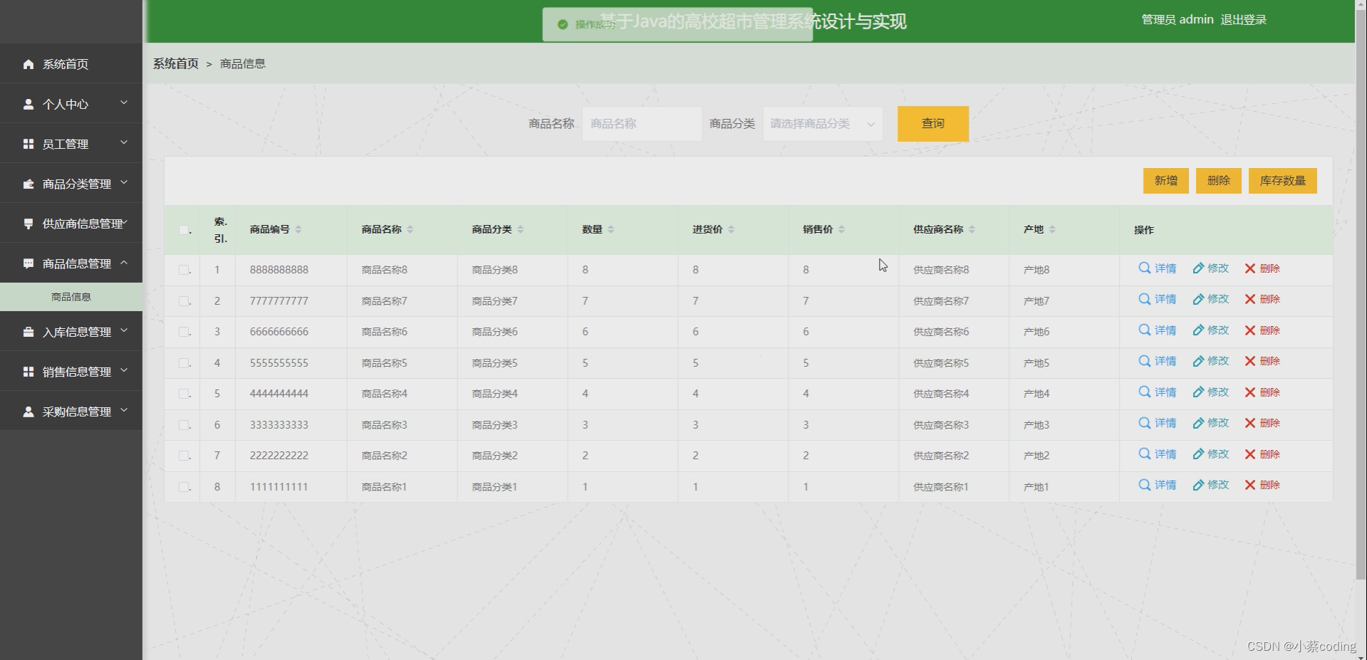Click the magnifier 详情 icon for 商品名称8
Screen dimensions: 1367x660
pyautogui.click(x=1144, y=268)
